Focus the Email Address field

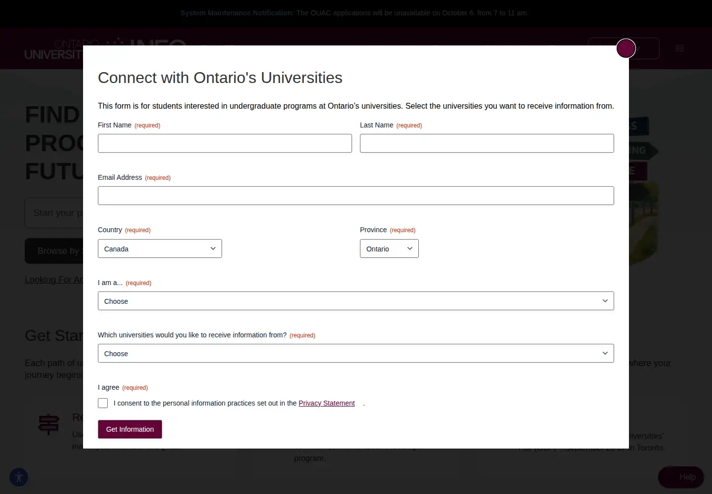tap(356, 196)
